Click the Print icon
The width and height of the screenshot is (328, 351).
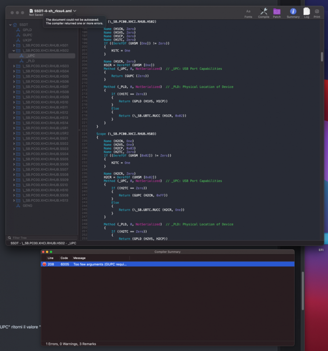coord(317,12)
